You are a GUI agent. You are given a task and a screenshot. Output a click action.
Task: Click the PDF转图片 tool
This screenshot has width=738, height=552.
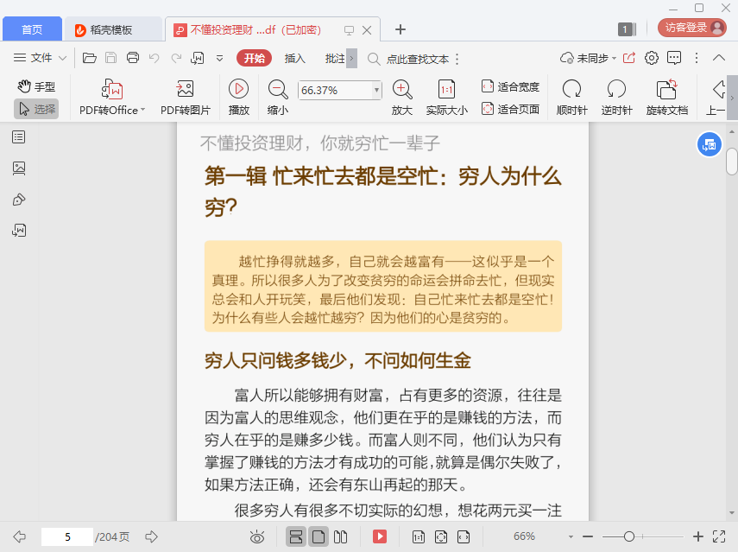tap(185, 89)
